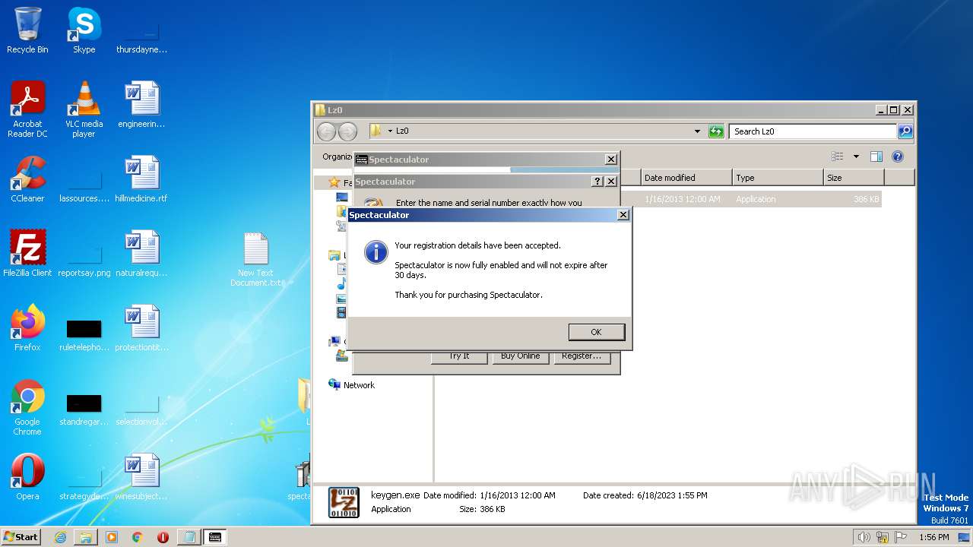
Task: Select the Google Chrome desktop icon
Action: pos(27,407)
